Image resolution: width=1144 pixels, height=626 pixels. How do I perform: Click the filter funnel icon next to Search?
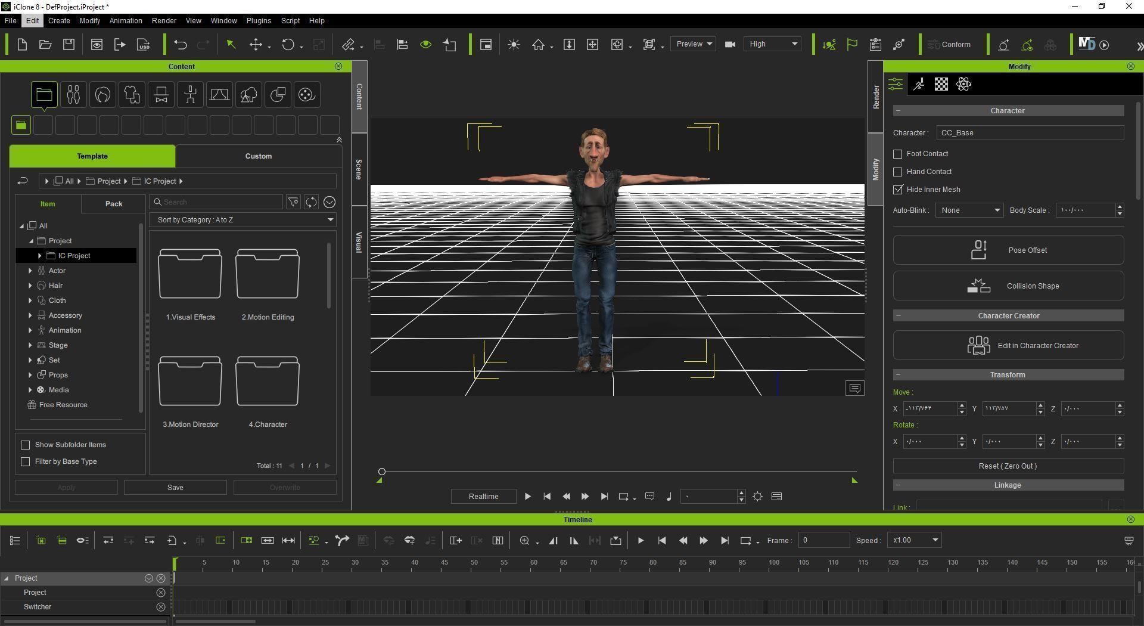point(293,202)
